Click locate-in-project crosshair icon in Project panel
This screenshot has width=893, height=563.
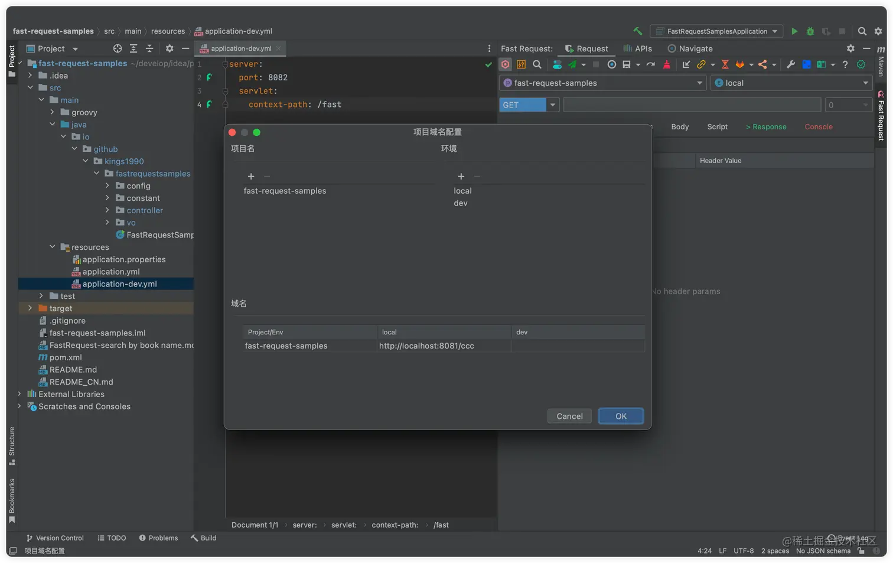[x=118, y=48]
